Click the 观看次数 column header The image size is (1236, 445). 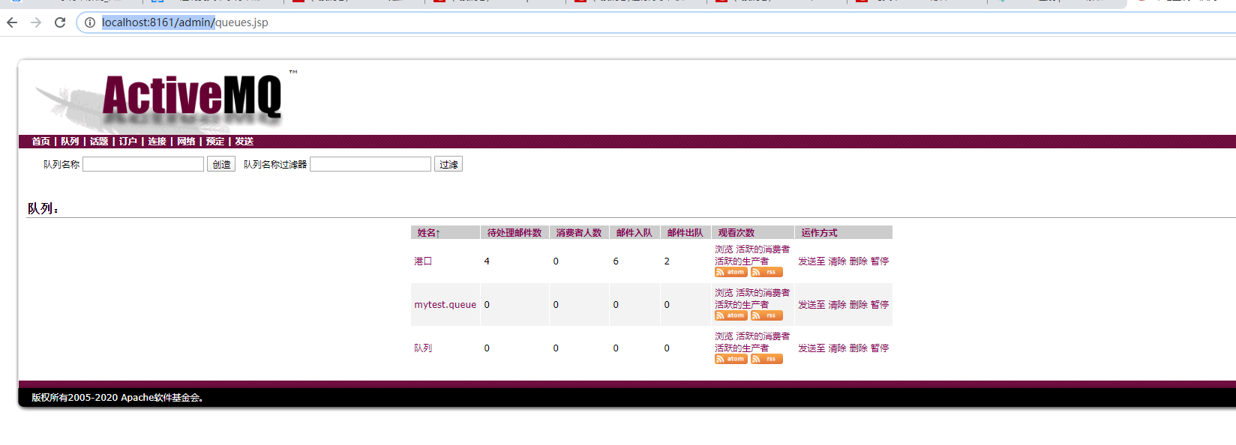[736, 233]
